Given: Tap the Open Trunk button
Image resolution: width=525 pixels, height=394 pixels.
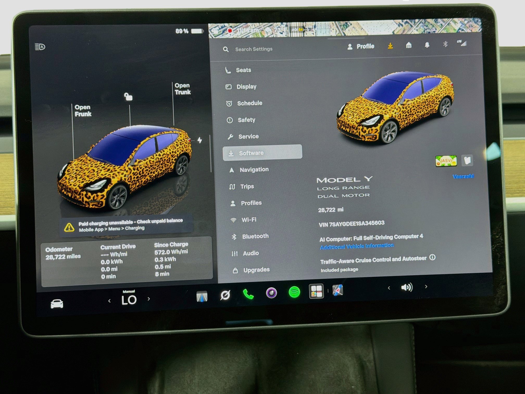Looking at the screenshot, I should pyautogui.click(x=183, y=89).
